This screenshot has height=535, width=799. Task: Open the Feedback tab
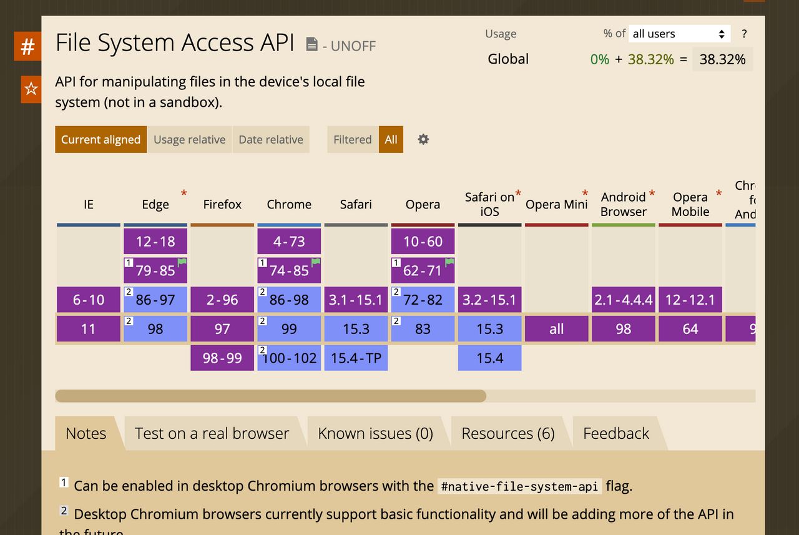coord(615,433)
